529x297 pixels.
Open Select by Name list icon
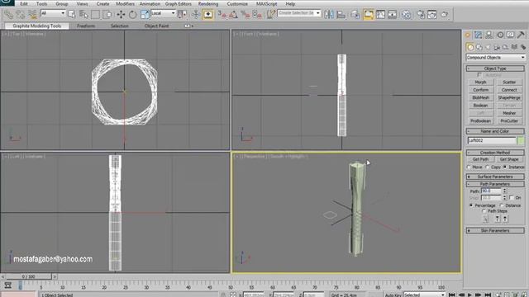[83, 14]
